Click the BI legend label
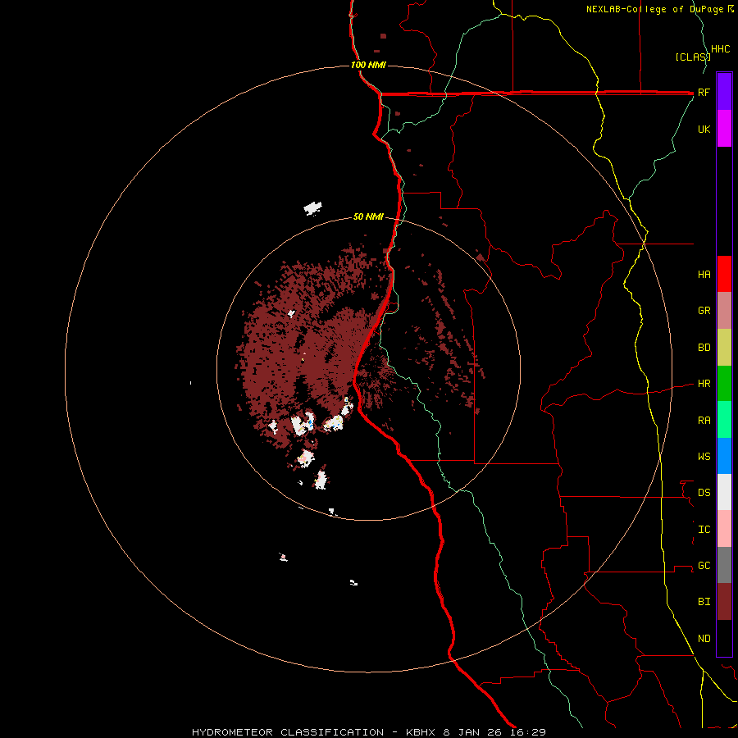The height and width of the screenshot is (738, 738). pyautogui.click(x=704, y=602)
